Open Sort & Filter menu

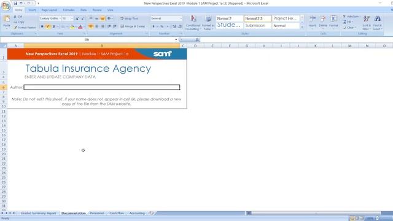coord(367,23)
